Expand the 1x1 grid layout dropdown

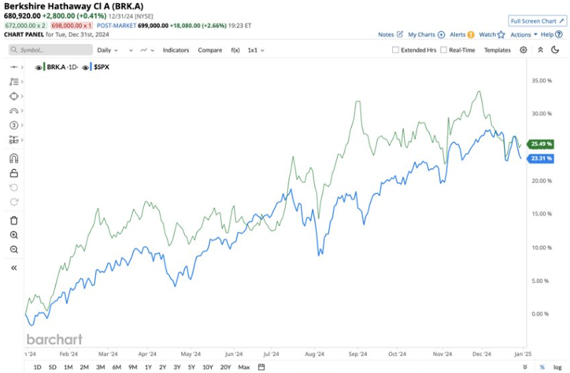(256, 50)
